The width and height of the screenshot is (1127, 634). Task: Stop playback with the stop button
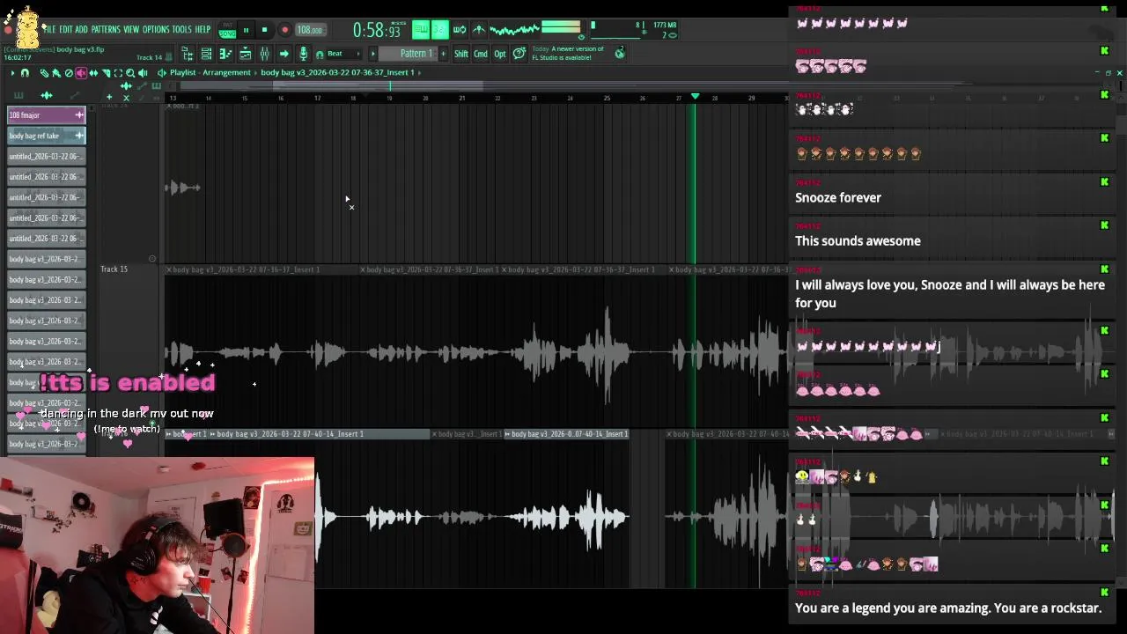click(264, 29)
